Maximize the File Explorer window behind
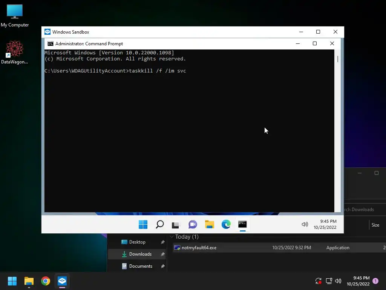This screenshot has width=386, height=290. point(377,173)
